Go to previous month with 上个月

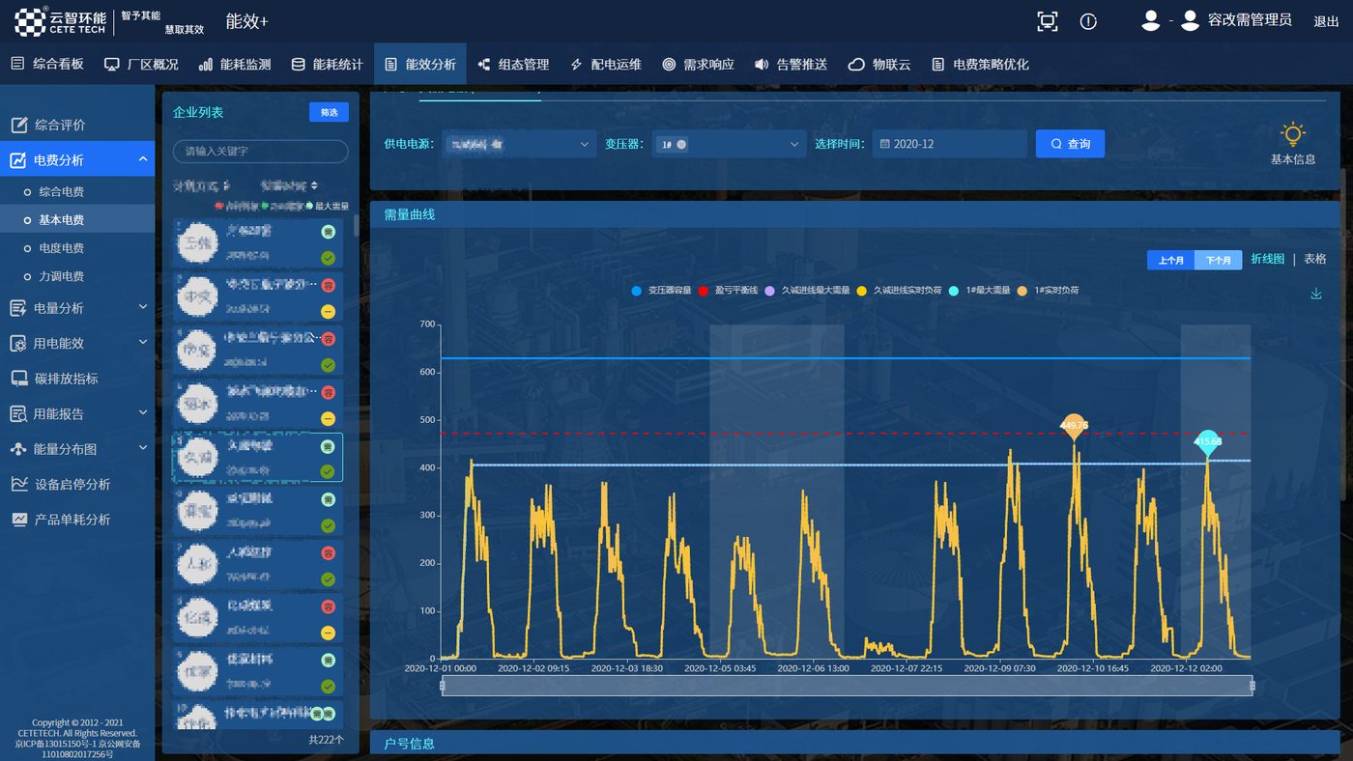click(1170, 260)
